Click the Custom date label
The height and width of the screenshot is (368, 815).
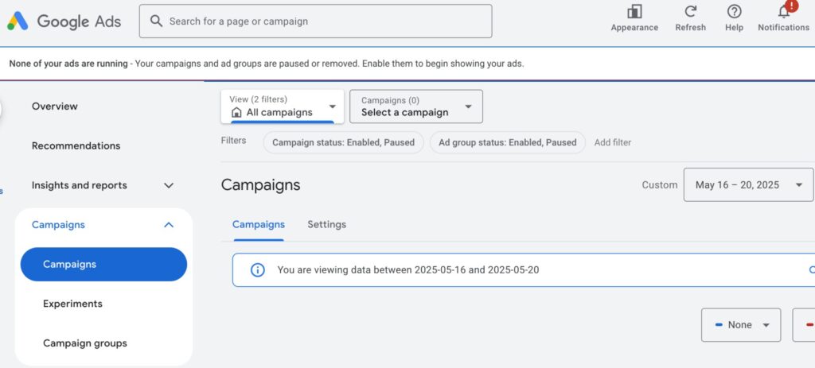pos(660,184)
